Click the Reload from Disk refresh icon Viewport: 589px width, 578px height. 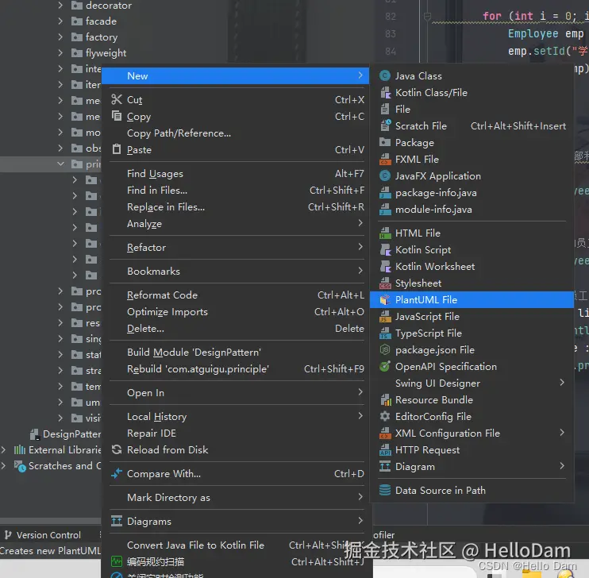[x=117, y=449]
